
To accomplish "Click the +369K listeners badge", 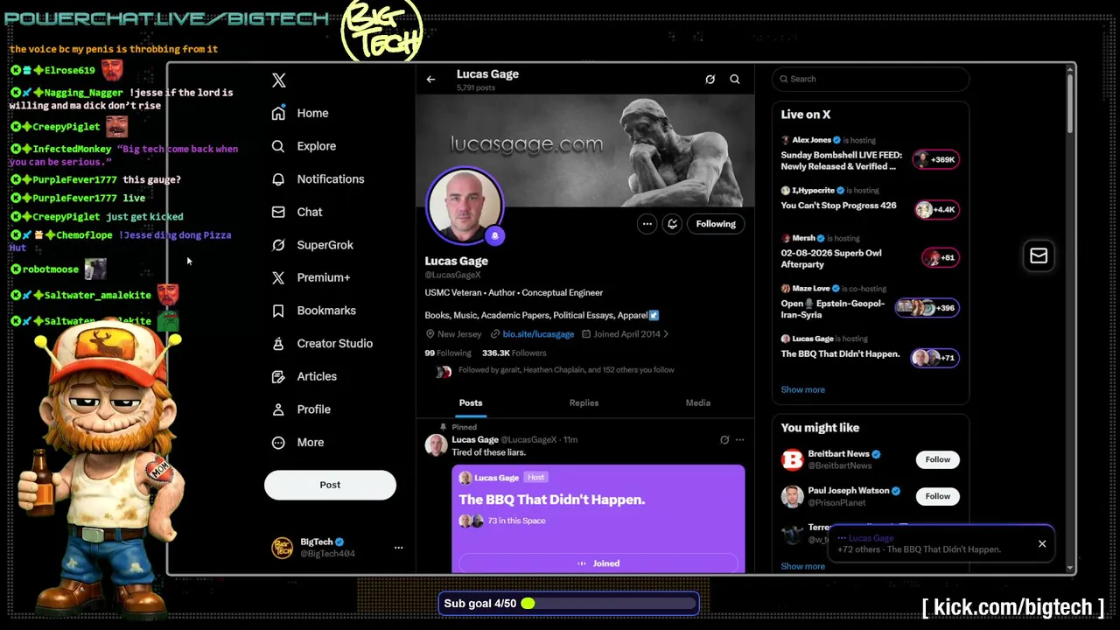I will (935, 159).
